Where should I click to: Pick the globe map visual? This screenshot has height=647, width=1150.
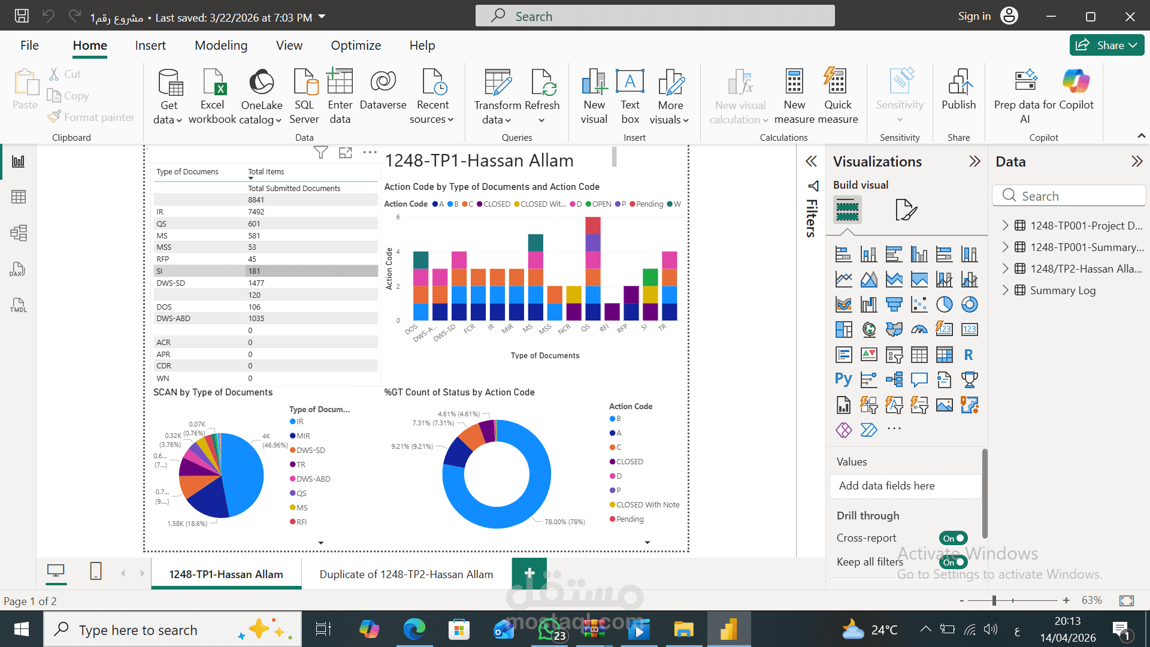pos(868,329)
